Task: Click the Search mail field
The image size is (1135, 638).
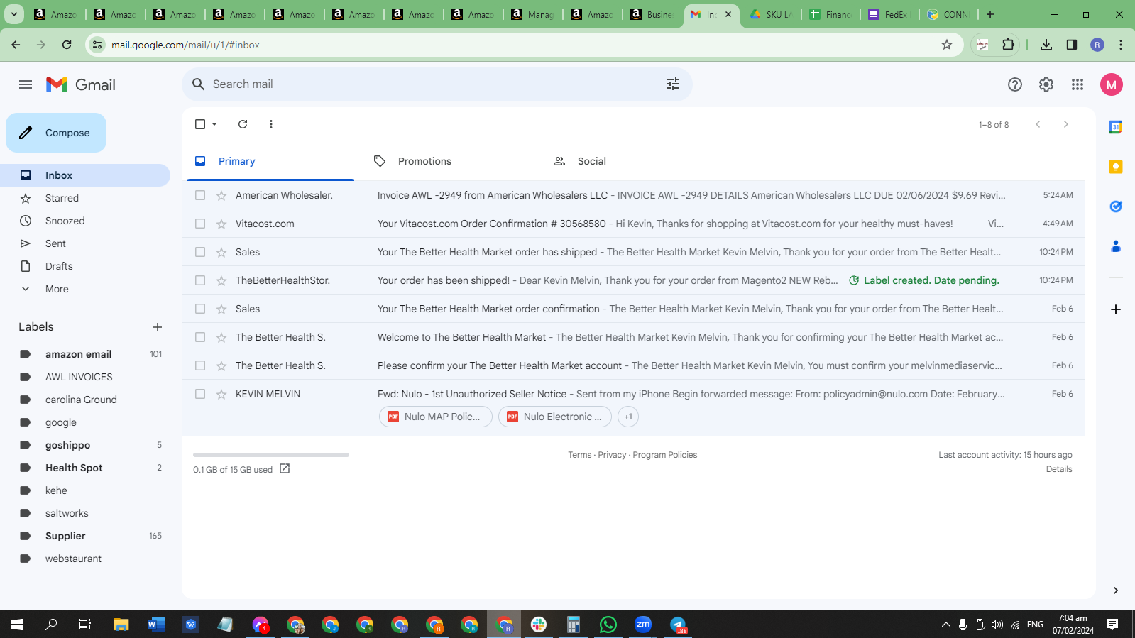Action: (x=437, y=84)
